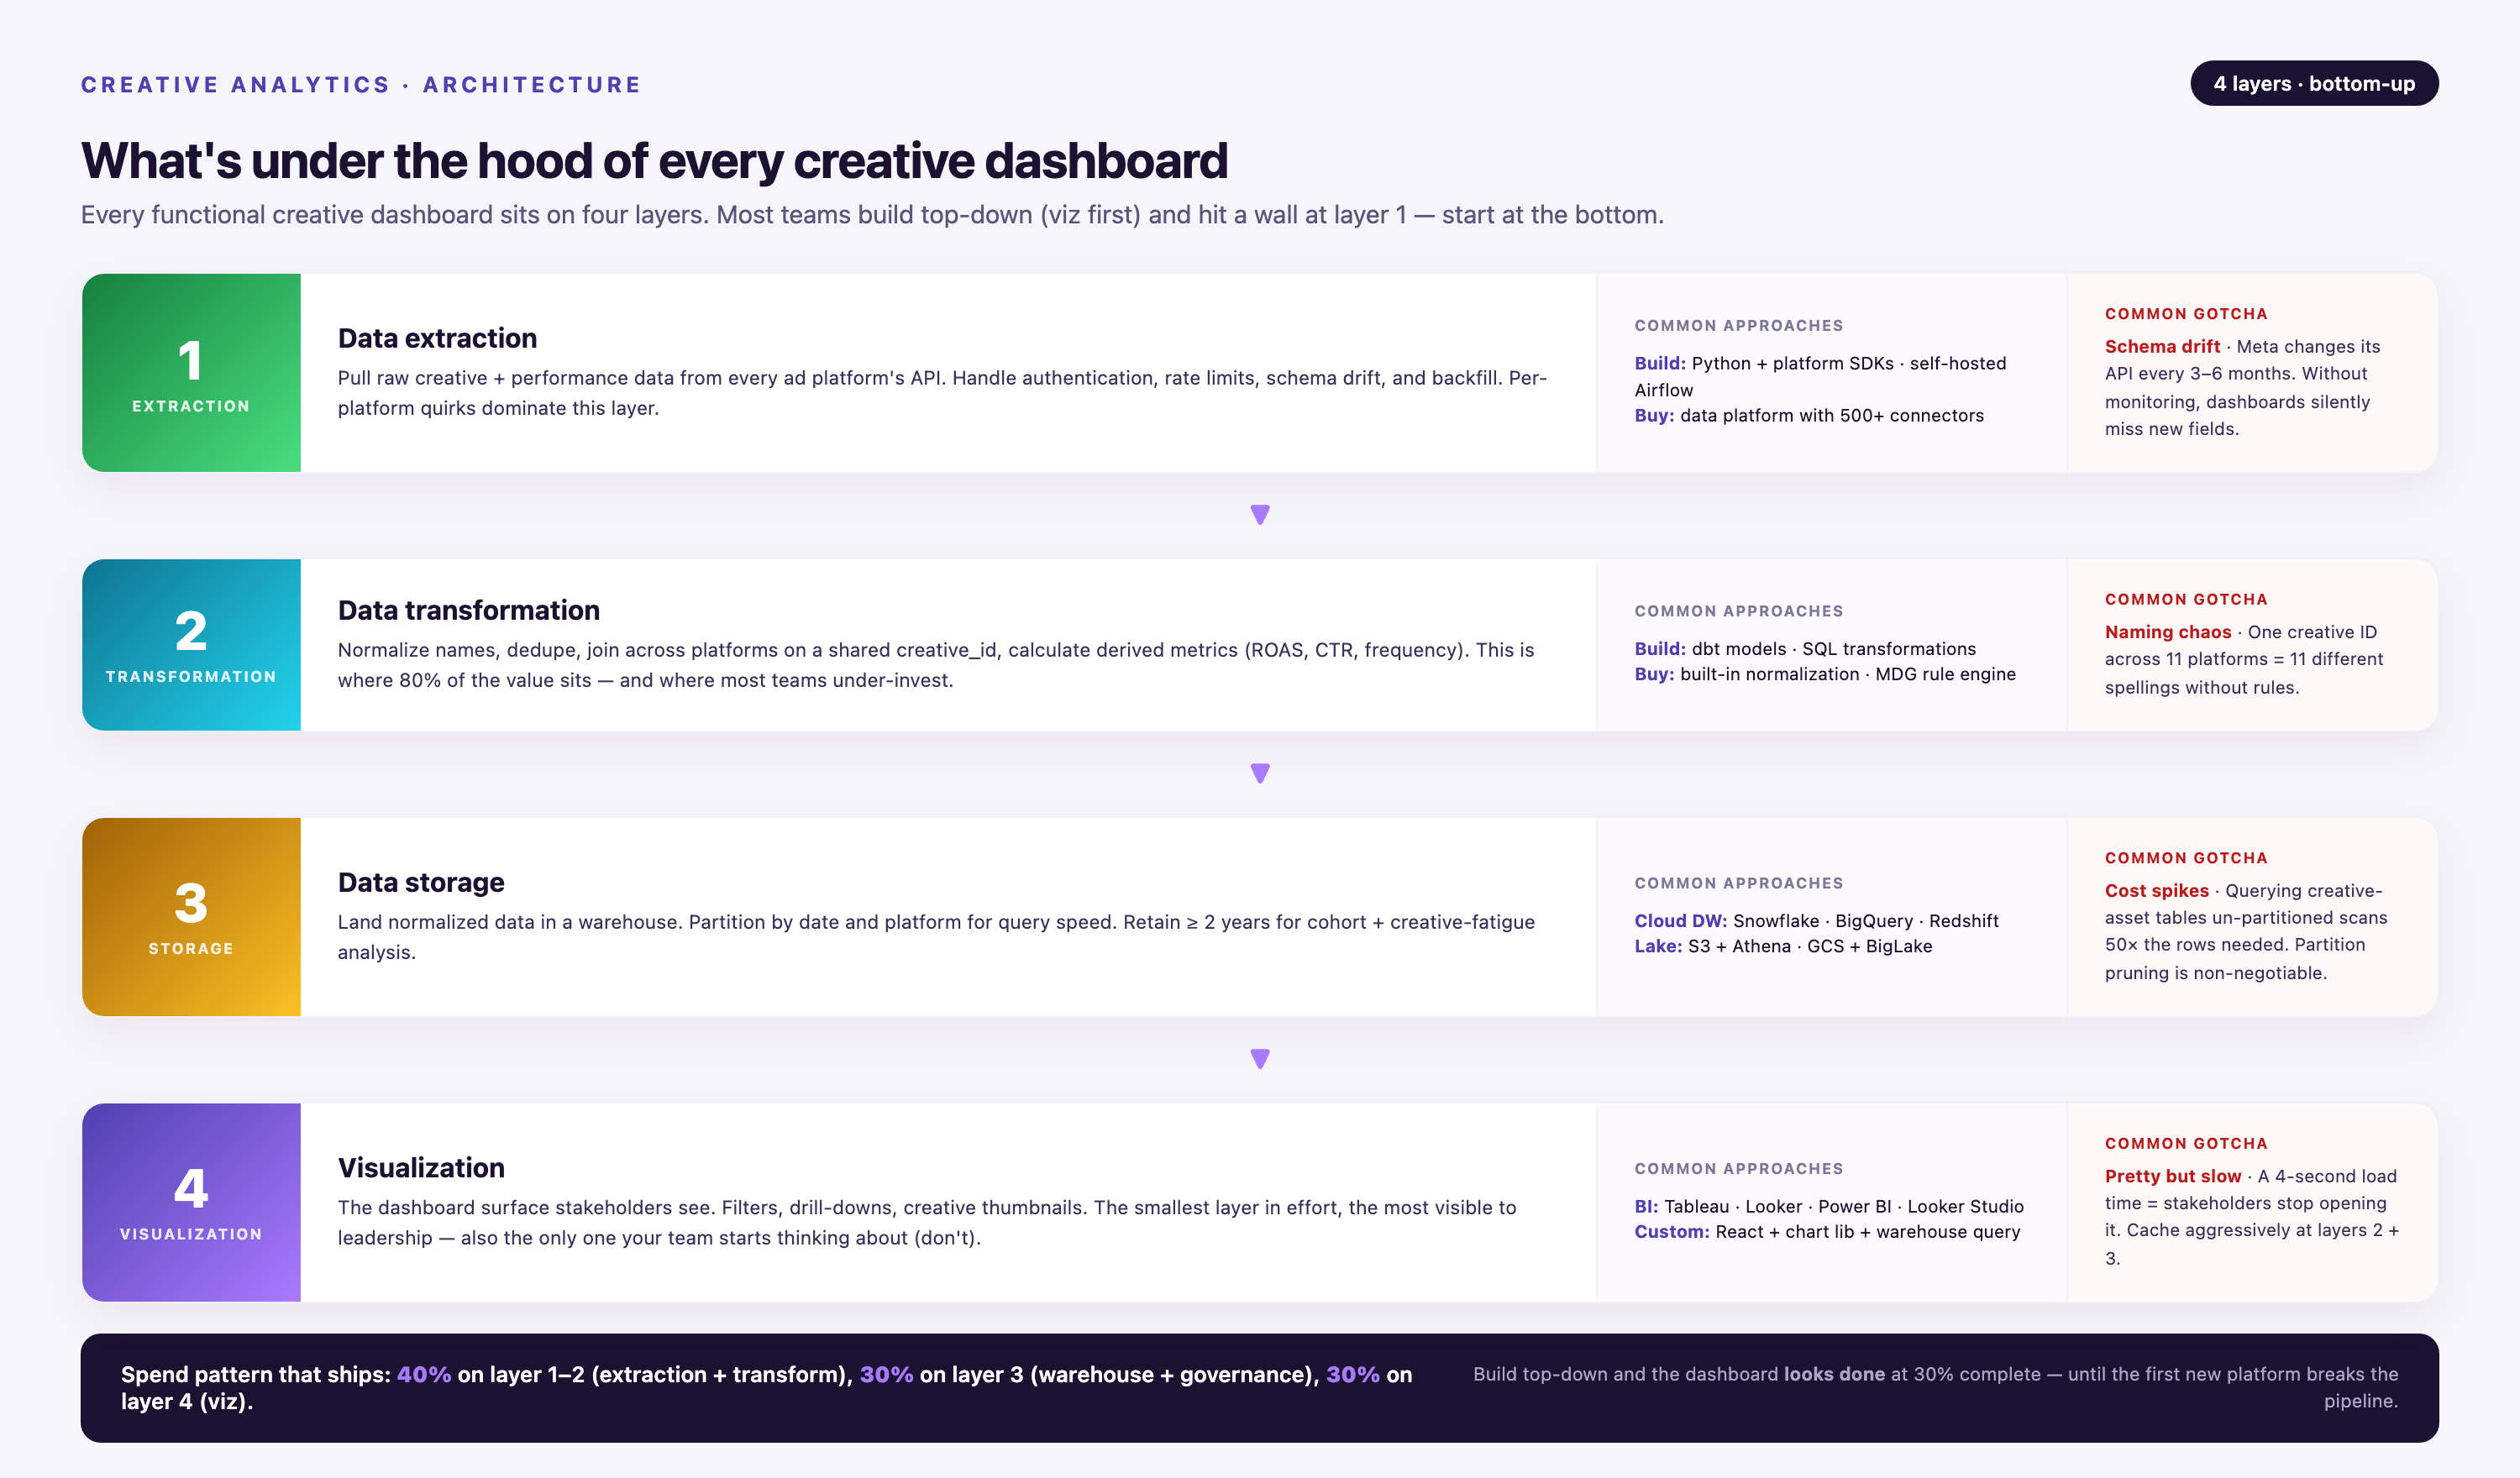Click the extraction description starting 'Pull raw creative'
This screenshot has width=2520, height=1478.
pos(942,393)
